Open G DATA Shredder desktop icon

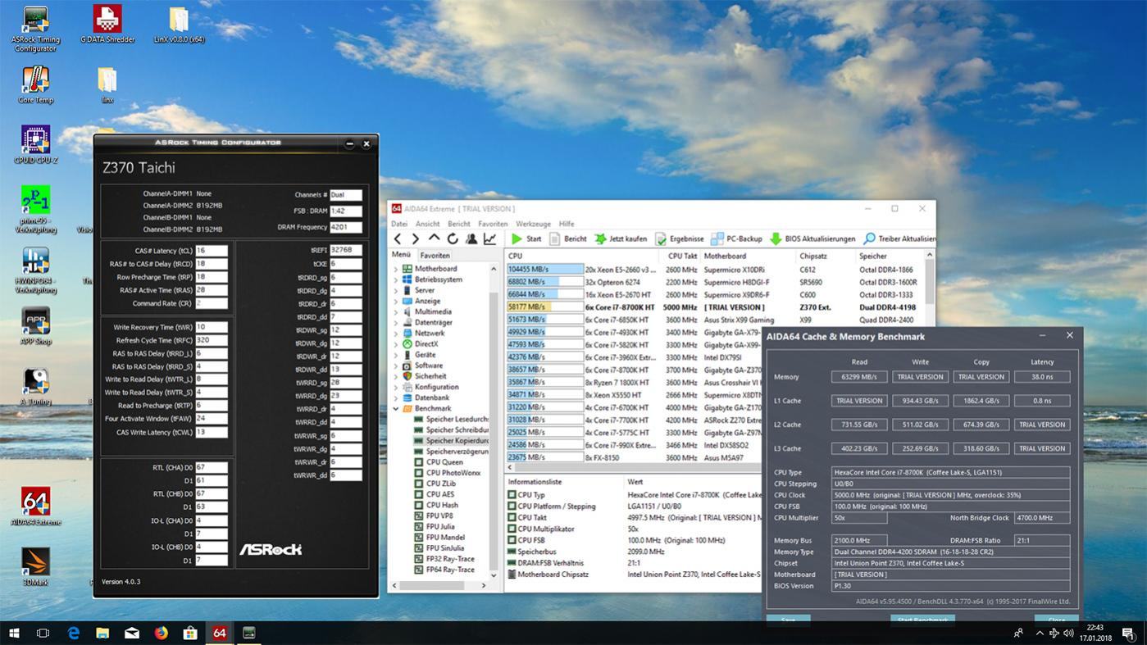[x=107, y=25]
